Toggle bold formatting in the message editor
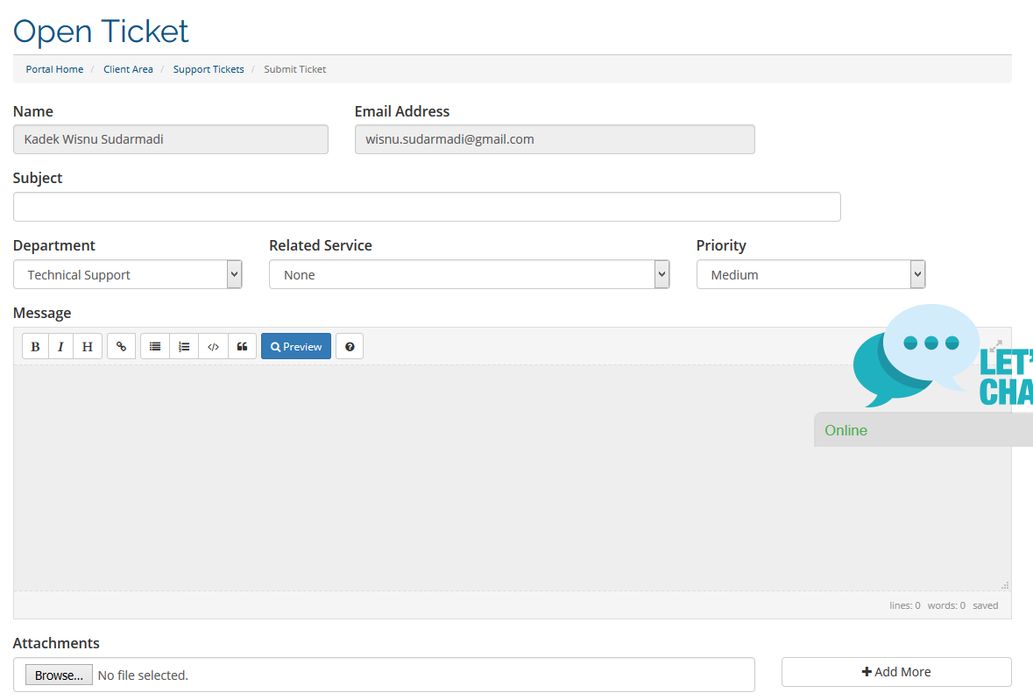 [x=35, y=346]
